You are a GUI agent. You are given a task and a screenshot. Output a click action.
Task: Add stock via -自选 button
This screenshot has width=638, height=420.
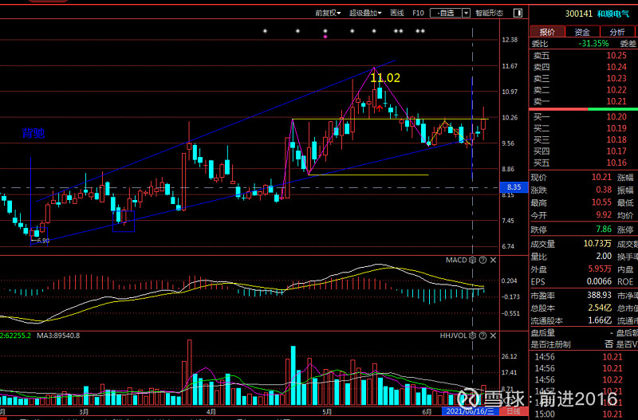coord(446,13)
